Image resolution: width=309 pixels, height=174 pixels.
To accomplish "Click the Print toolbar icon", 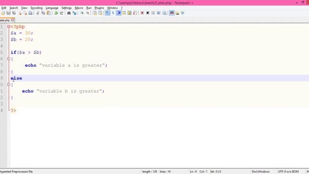I will (x=30, y=13).
